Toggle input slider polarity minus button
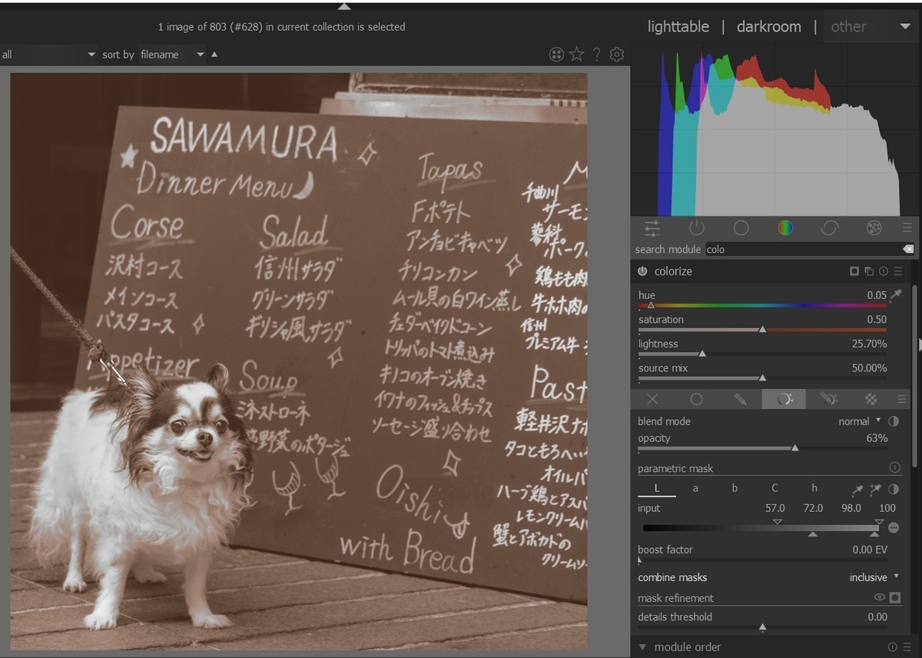Screen dimensions: 922x658 893,527
